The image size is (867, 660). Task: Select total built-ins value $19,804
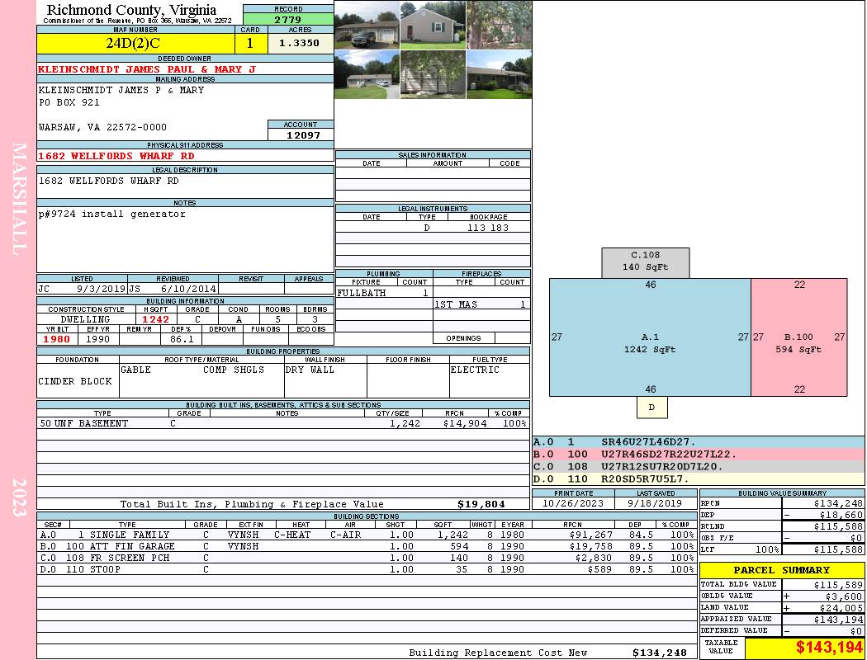(x=481, y=504)
